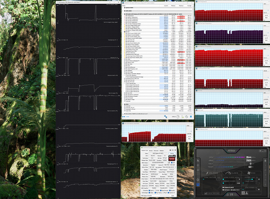270x199 pixels.
Task: Click GPU-Z screenshot camera icon
Action: tap(170, 150)
